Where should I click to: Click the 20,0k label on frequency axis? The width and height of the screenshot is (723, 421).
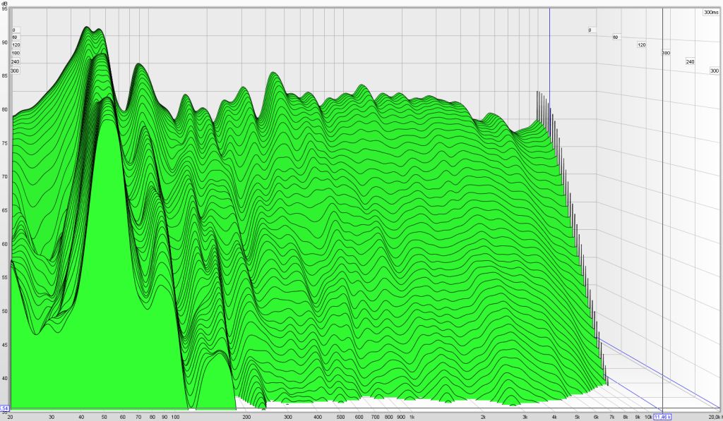coord(714,417)
